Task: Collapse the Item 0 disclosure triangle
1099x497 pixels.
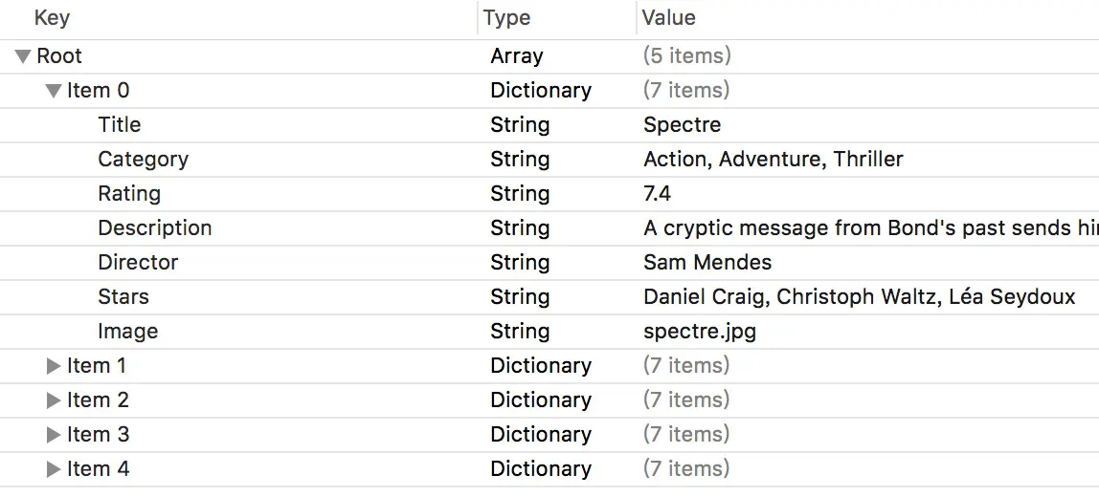Action: (x=54, y=91)
